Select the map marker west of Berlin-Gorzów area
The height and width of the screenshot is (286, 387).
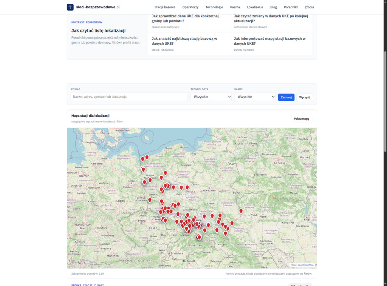(x=144, y=182)
